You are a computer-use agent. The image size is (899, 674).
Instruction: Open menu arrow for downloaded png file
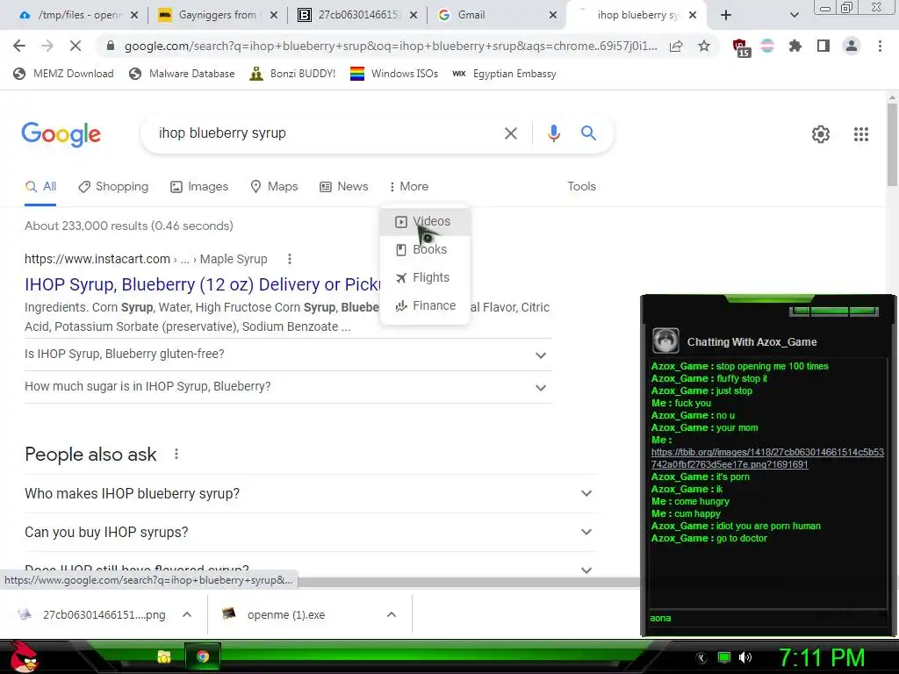pyautogui.click(x=186, y=614)
